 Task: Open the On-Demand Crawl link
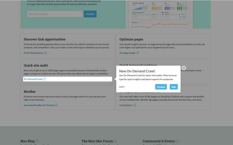click(33, 79)
